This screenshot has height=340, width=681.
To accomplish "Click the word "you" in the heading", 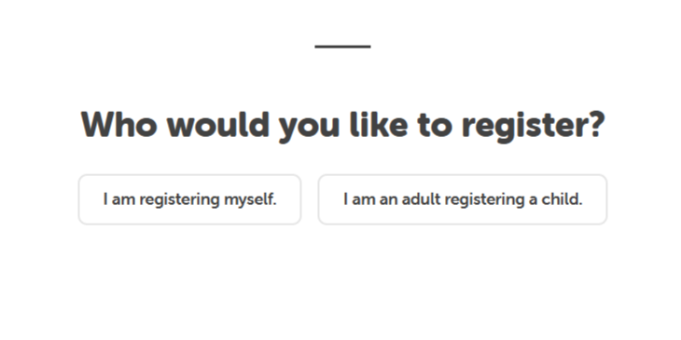I will coord(309,129).
